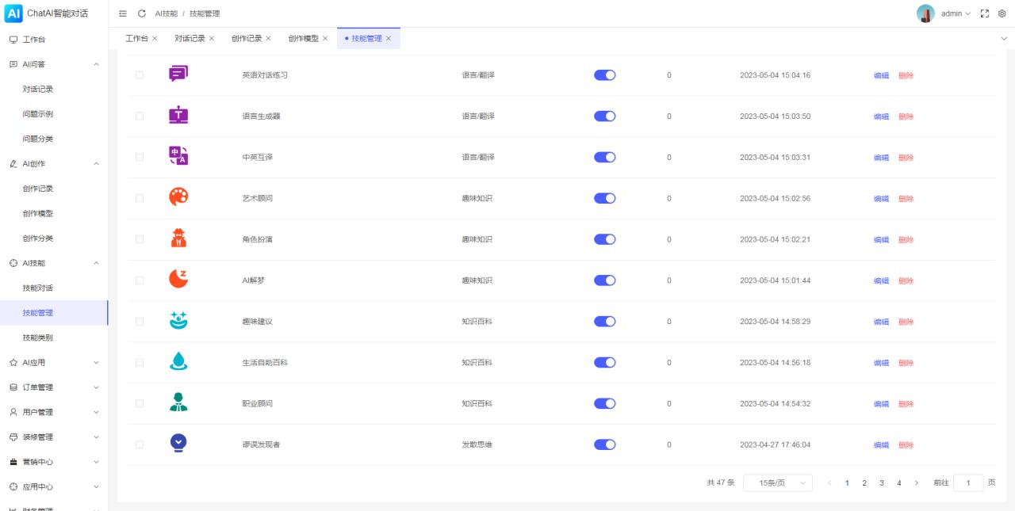Click the admin avatar picture

tap(925, 13)
